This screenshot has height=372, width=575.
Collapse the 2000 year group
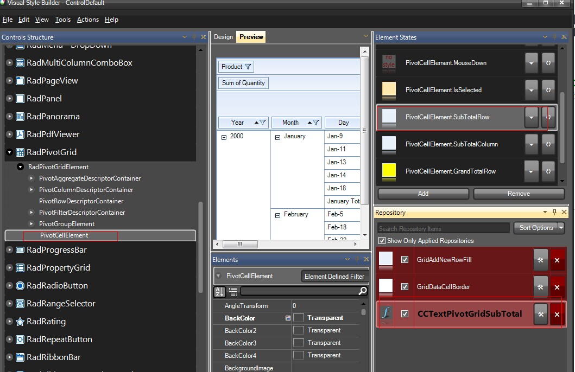click(224, 137)
